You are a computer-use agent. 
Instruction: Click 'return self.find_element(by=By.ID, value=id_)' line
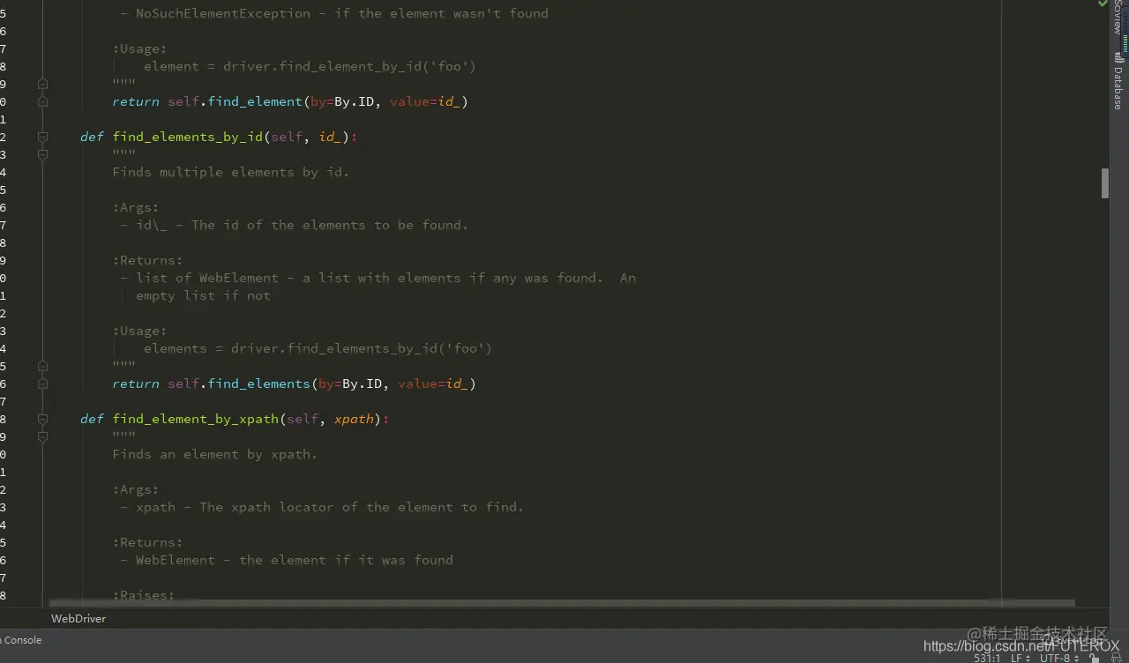click(x=290, y=101)
